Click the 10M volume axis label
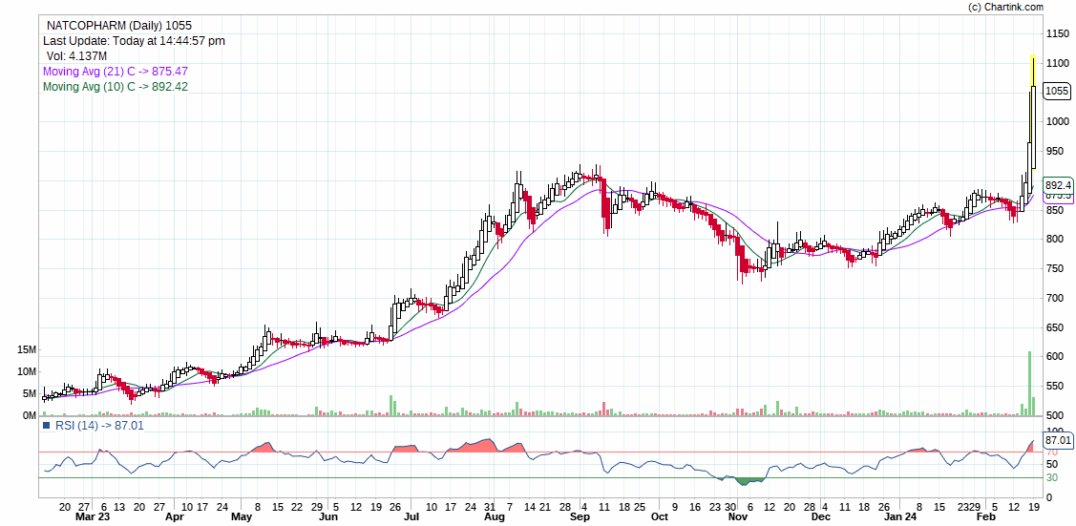 click(x=27, y=371)
